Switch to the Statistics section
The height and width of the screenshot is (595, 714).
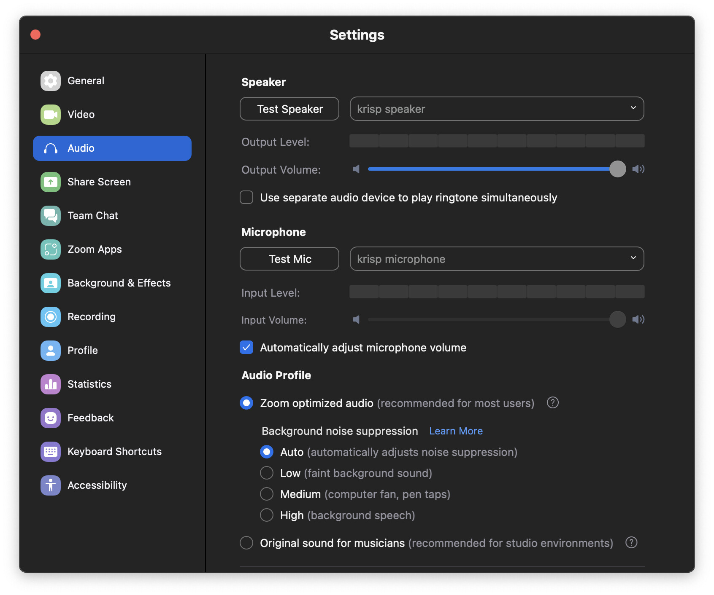(x=89, y=384)
